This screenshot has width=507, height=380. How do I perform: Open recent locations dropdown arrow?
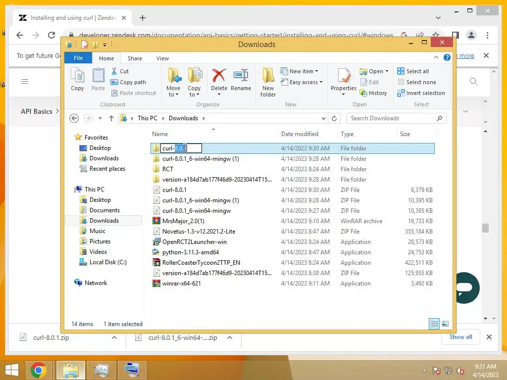coord(100,118)
